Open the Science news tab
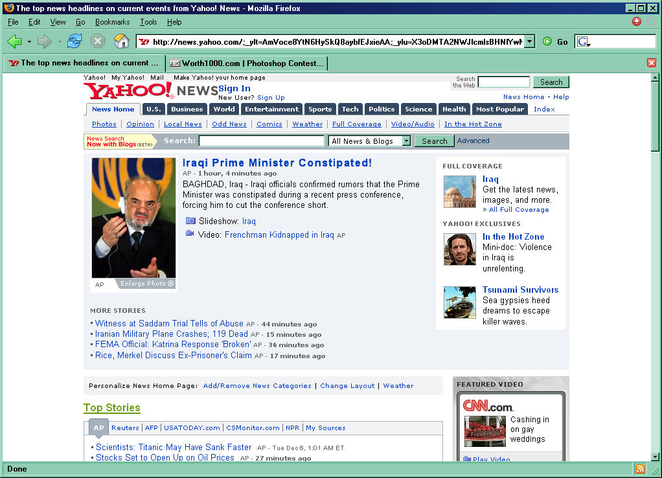 click(418, 109)
